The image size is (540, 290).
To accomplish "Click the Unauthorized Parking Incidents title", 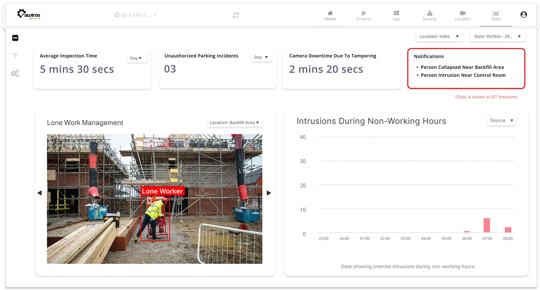I will (201, 56).
